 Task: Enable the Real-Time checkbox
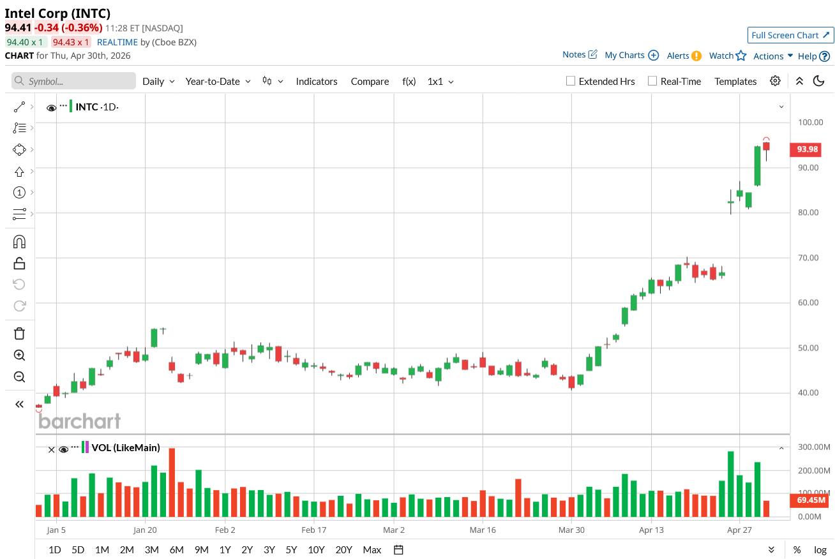point(652,81)
